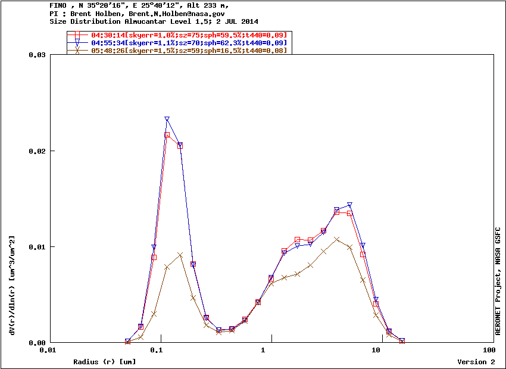The width and height of the screenshot is (506, 369).
Task: Click the brown X at the coarse-mode peak
Action: [x=337, y=239]
